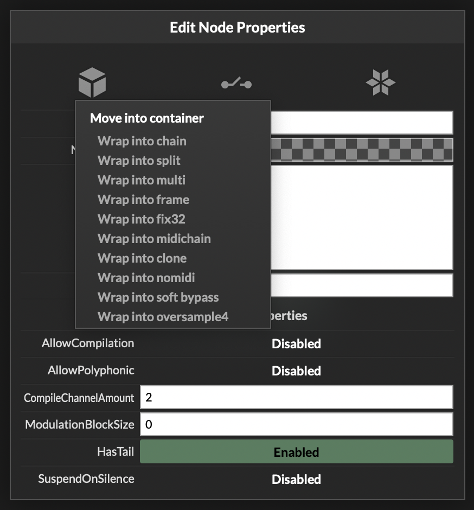This screenshot has width=474, height=510.
Task: Click the cube container icon
Action: (92, 82)
